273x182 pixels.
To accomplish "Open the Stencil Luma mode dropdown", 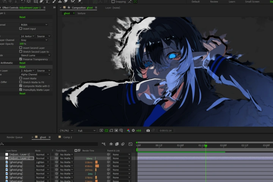I will [35, 55].
